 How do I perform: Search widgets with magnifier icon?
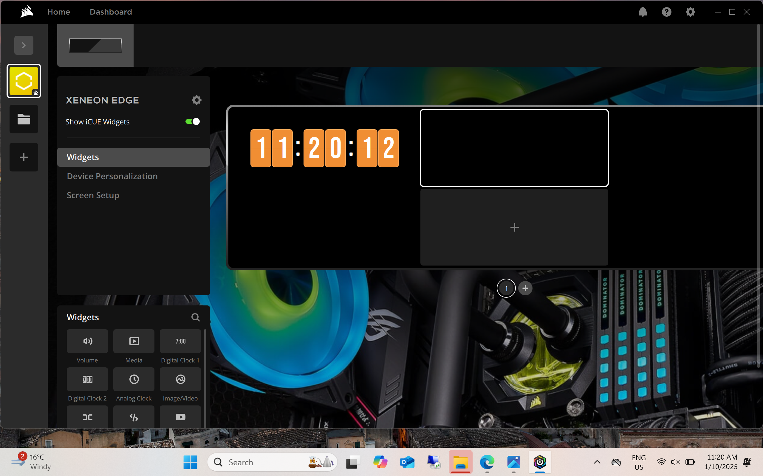[196, 317]
